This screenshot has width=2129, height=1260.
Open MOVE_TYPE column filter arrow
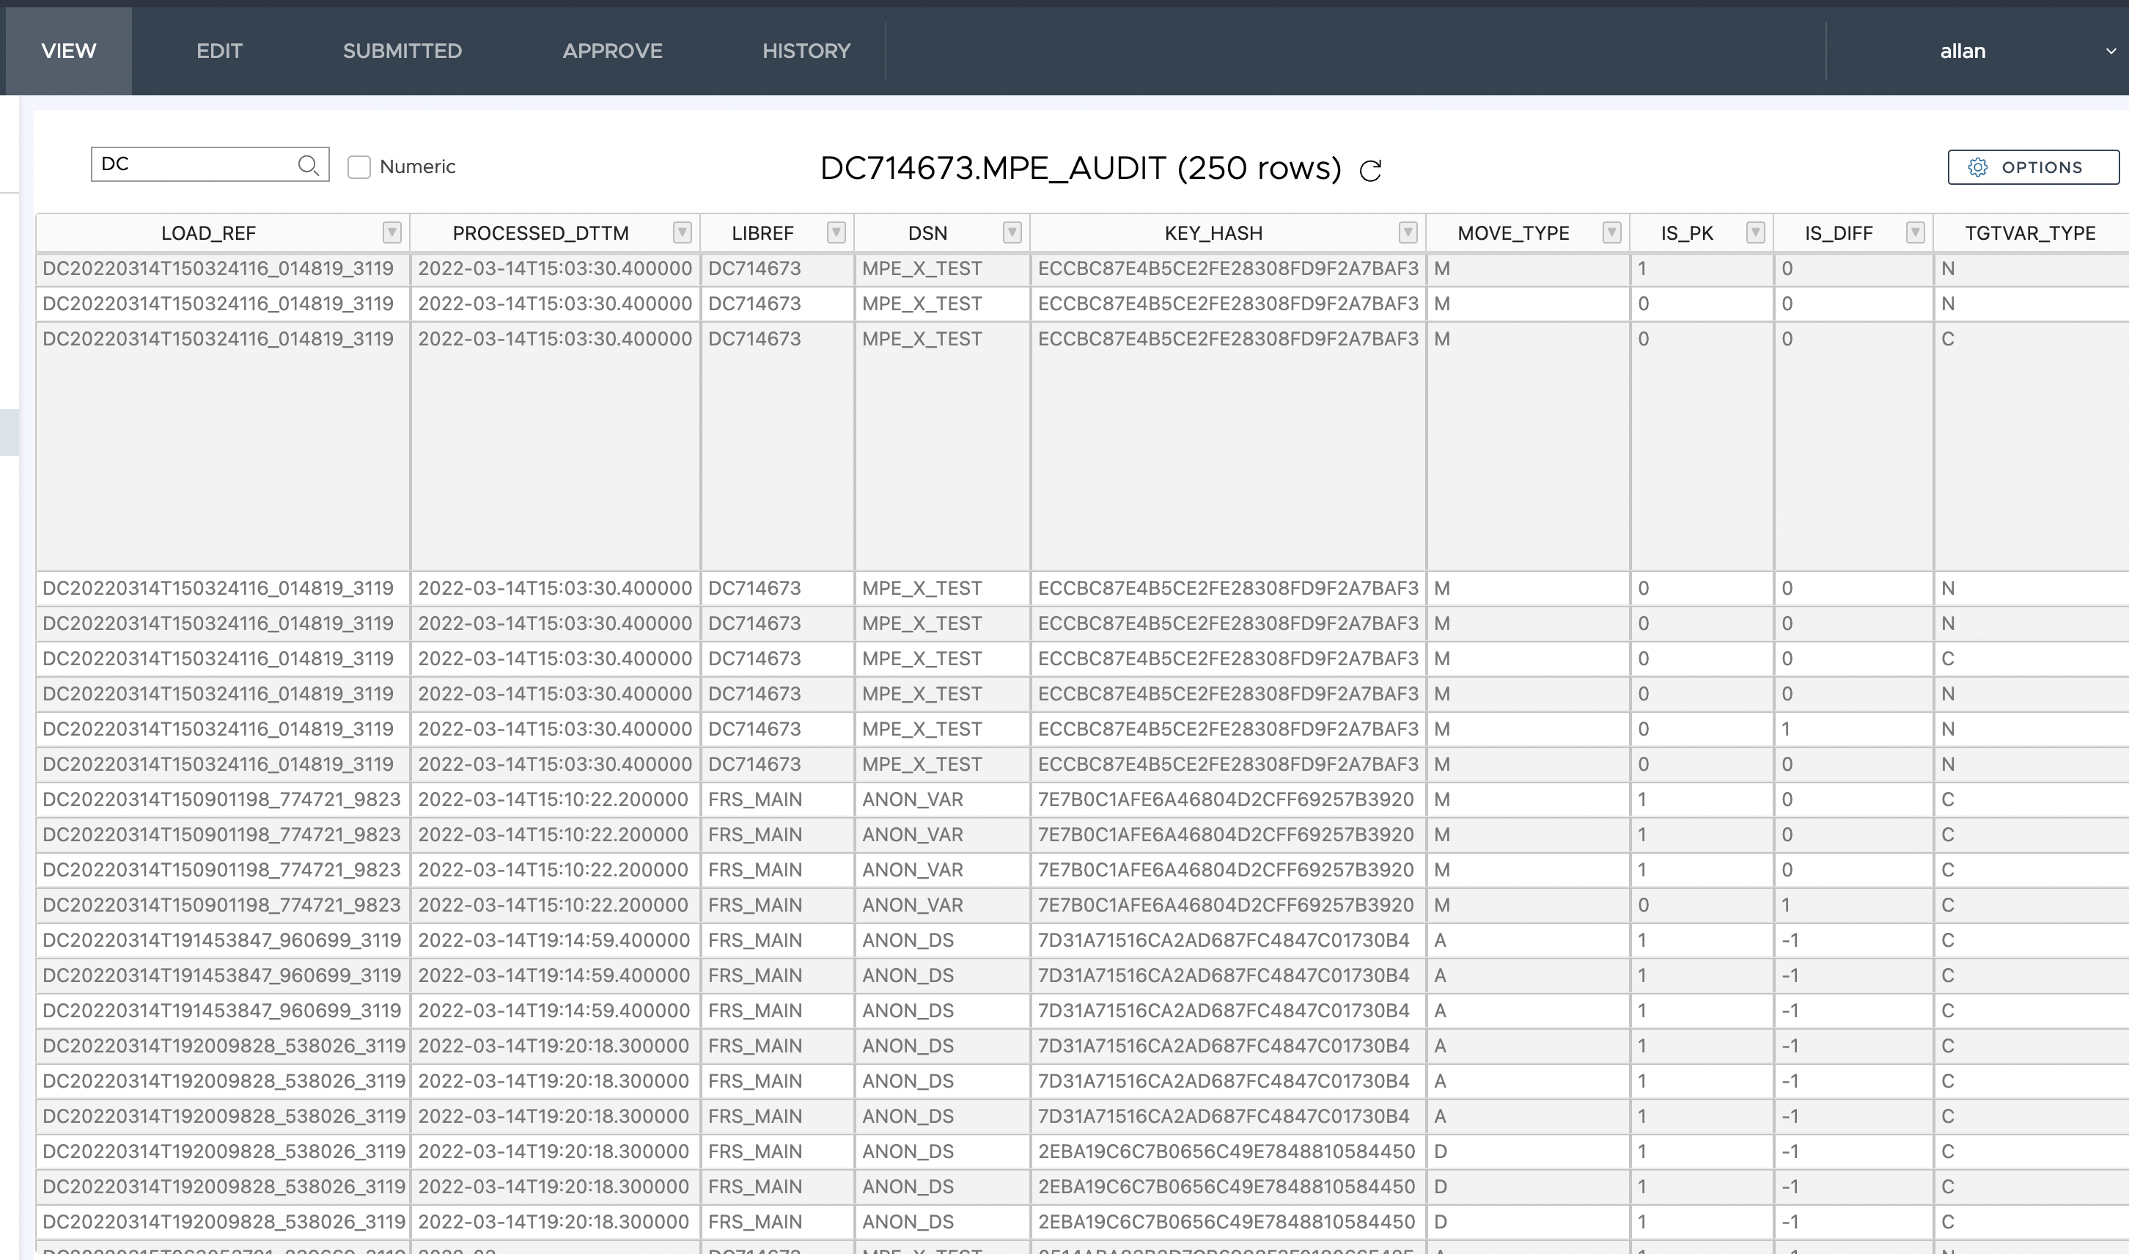click(x=1611, y=232)
